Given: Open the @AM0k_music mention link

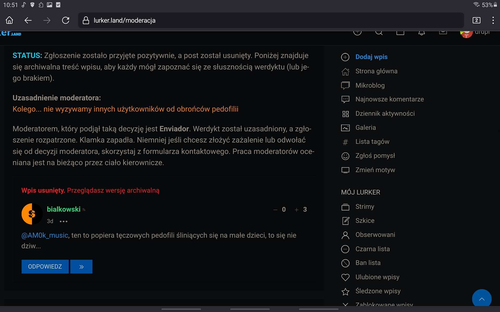Looking at the screenshot, I should click(x=45, y=235).
